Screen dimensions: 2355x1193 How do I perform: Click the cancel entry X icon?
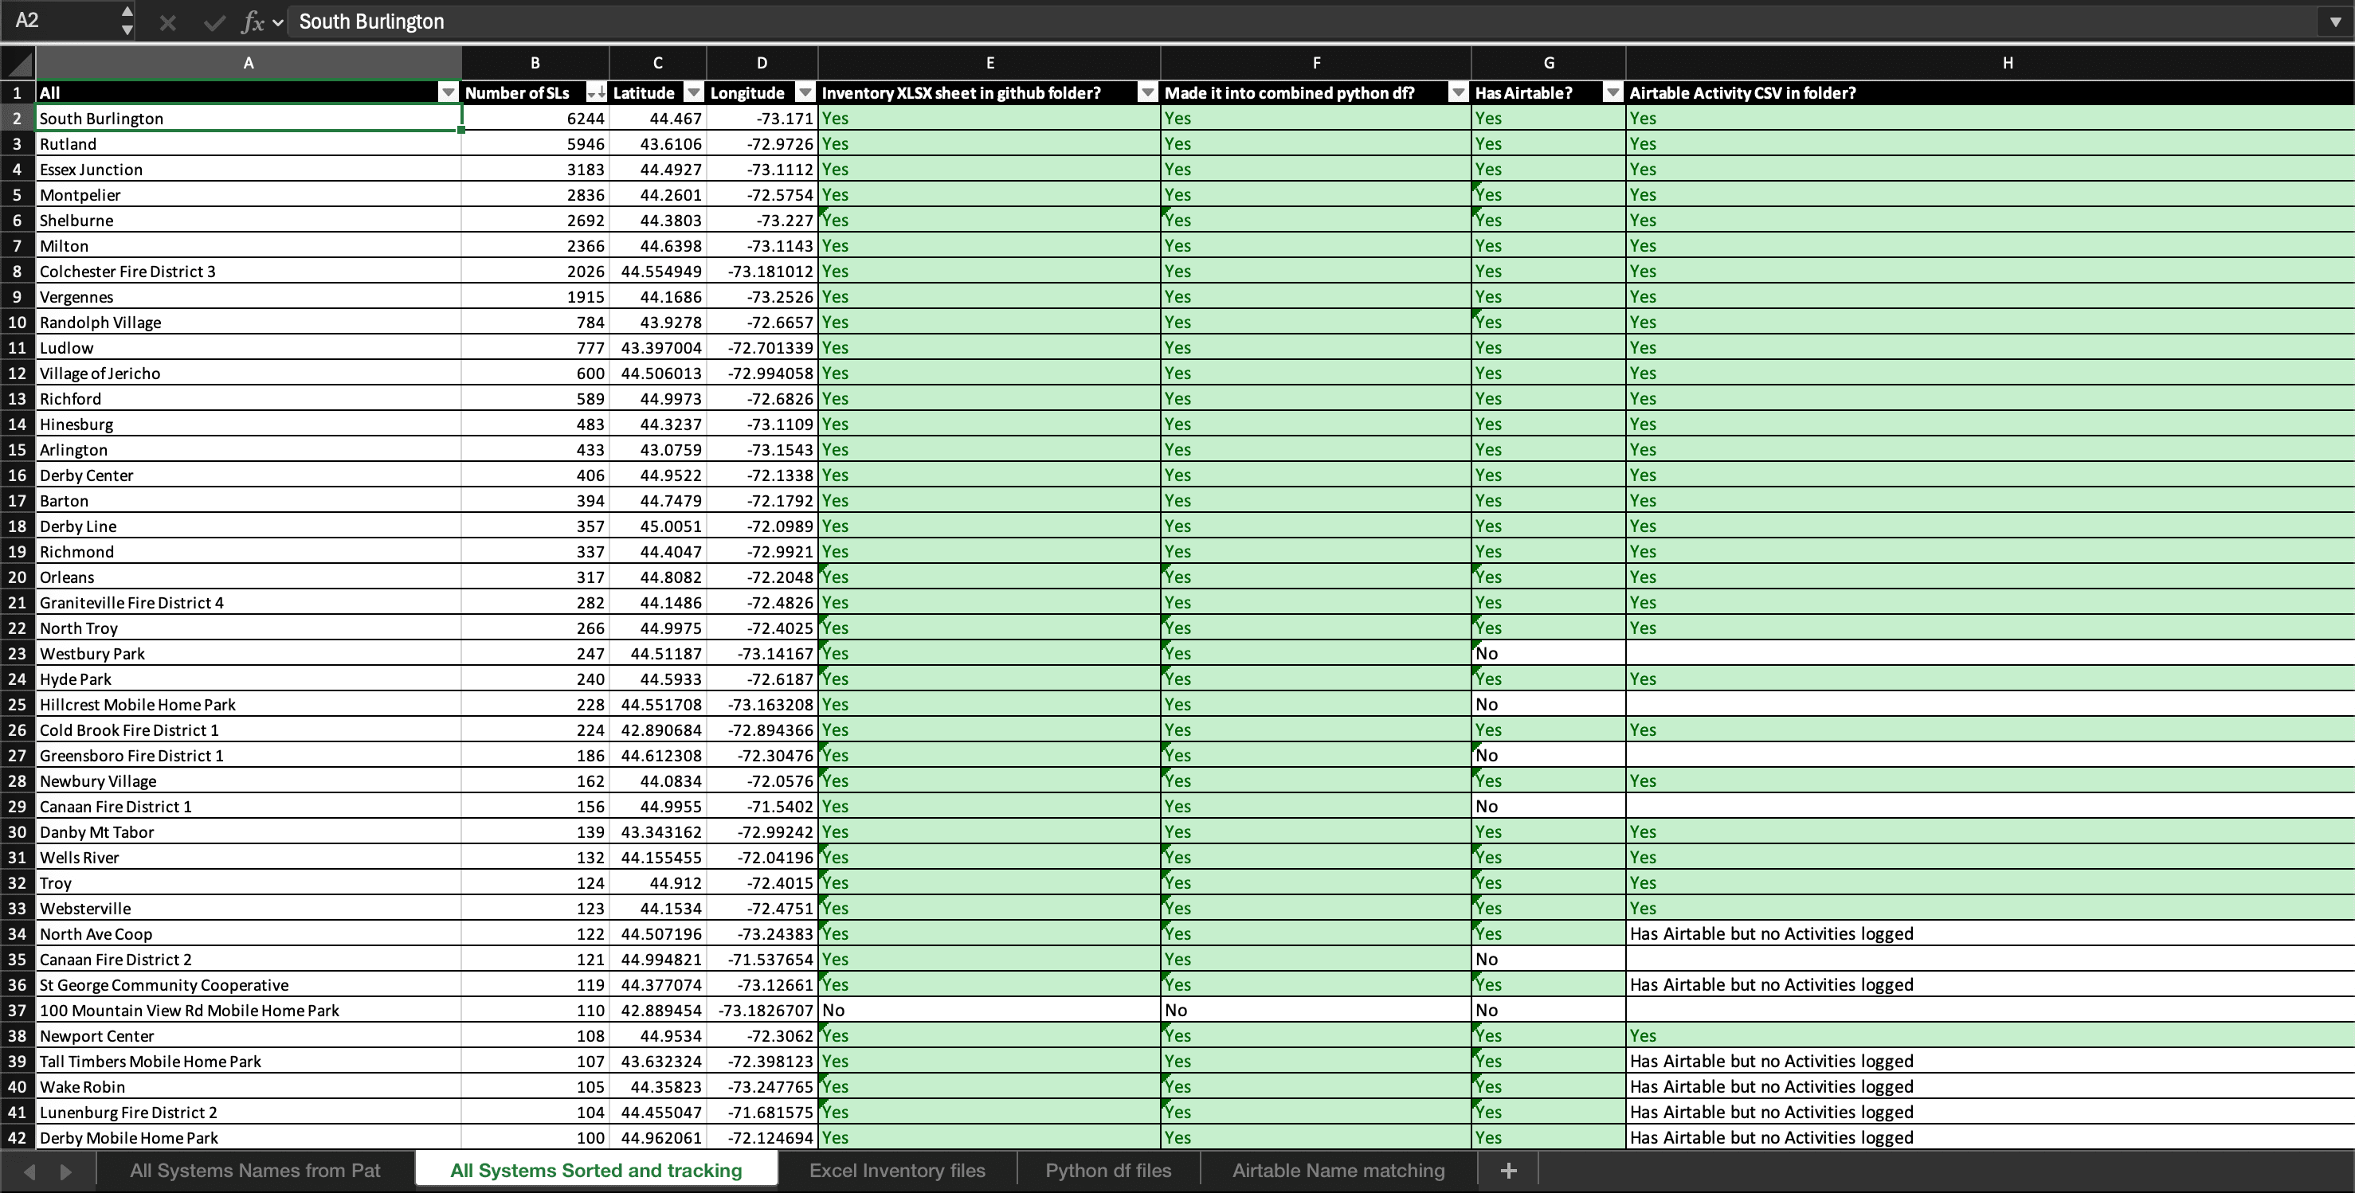167,22
